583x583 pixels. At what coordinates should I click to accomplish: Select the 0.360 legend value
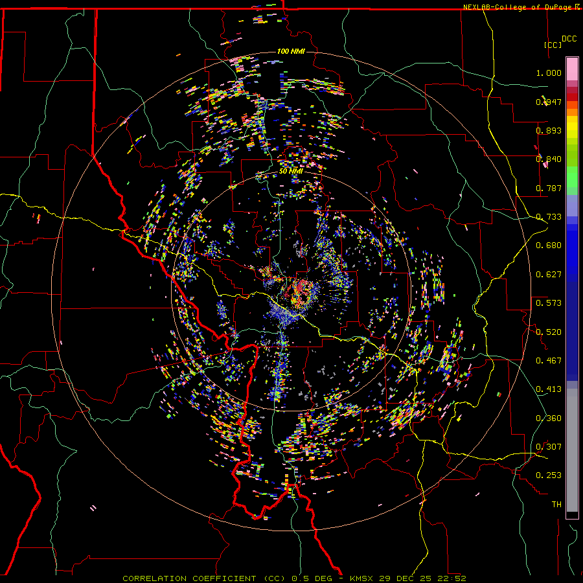[x=549, y=418]
